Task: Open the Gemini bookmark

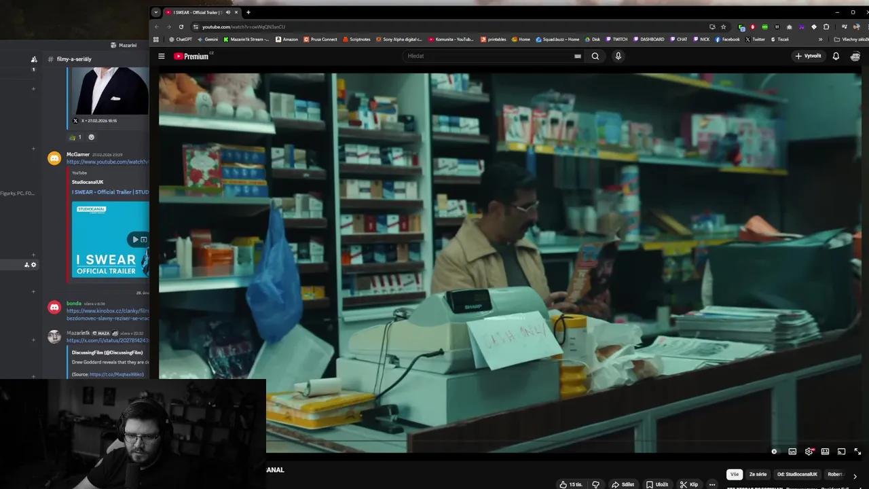Action: (208, 39)
